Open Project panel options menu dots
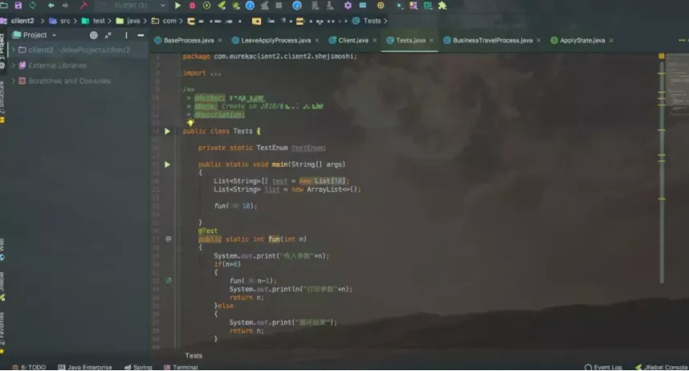 point(126,35)
